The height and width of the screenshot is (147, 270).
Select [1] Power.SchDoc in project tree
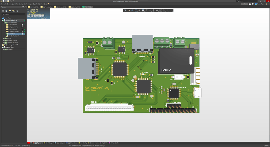13,25
